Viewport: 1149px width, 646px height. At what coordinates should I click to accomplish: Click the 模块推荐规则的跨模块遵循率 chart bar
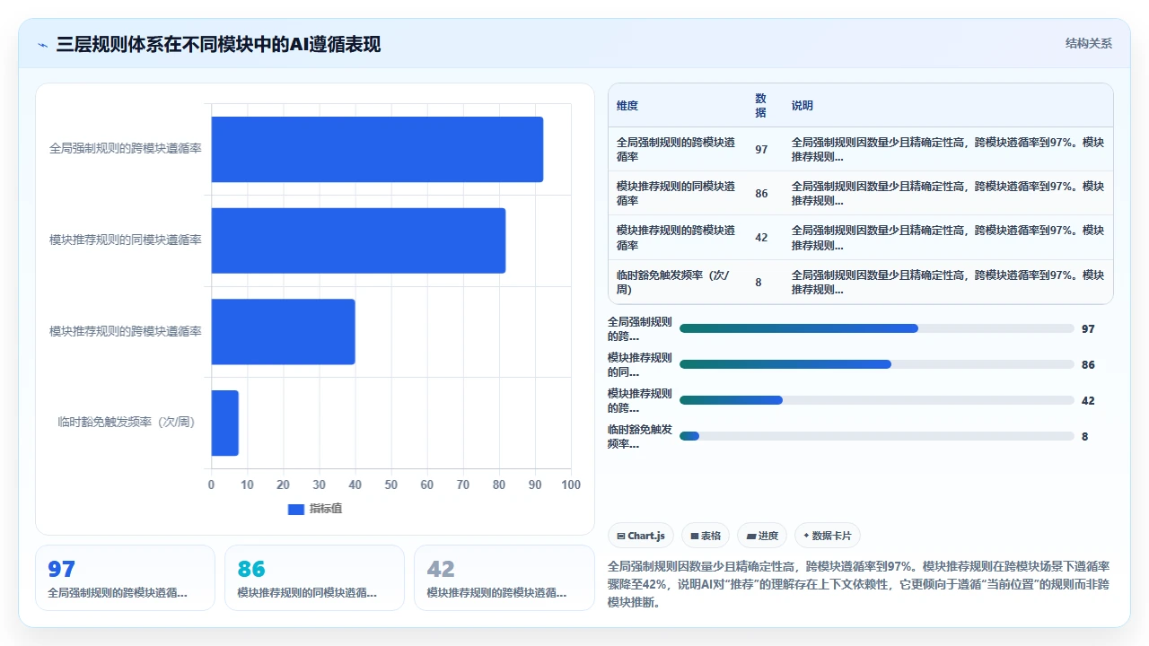tap(283, 331)
